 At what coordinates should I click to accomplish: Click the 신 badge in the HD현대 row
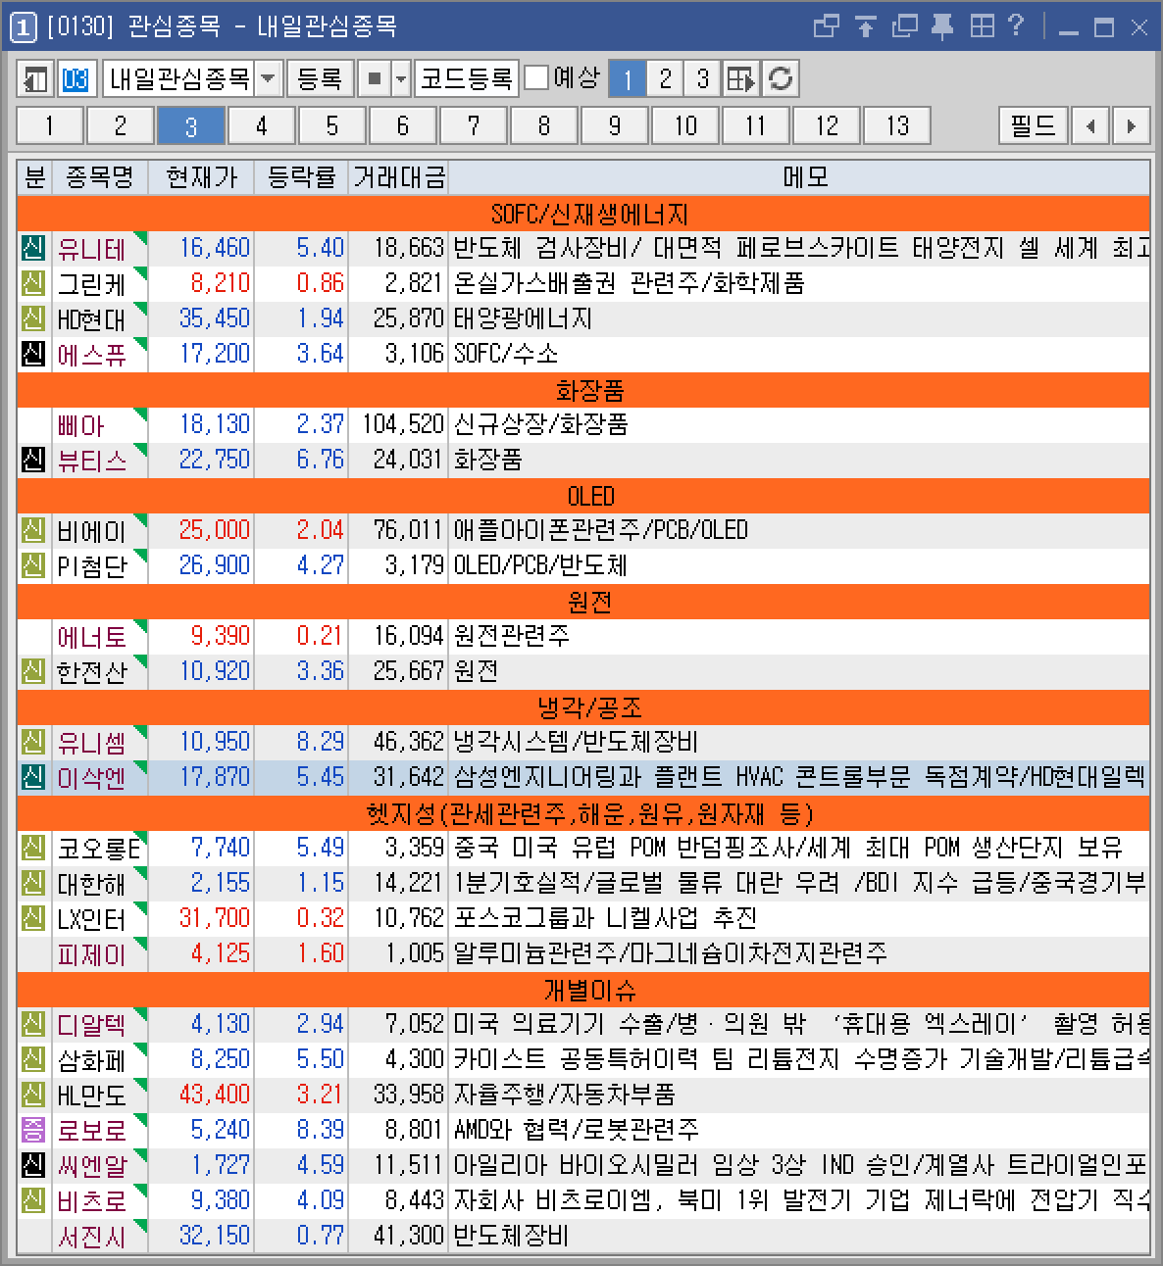coord(33,318)
